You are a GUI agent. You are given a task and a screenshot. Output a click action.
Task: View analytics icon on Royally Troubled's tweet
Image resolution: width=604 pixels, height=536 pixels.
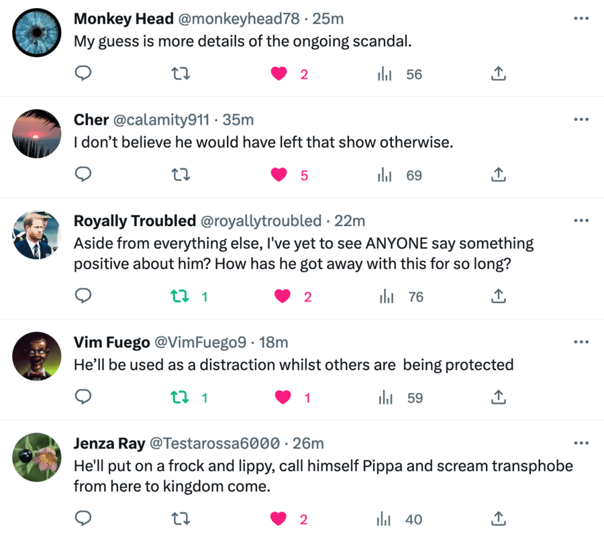pyautogui.click(x=387, y=297)
